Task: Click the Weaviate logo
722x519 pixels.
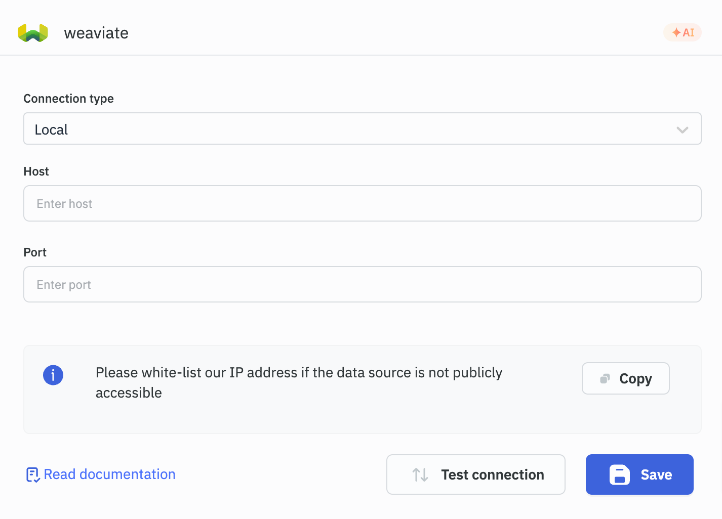Action: [x=32, y=32]
